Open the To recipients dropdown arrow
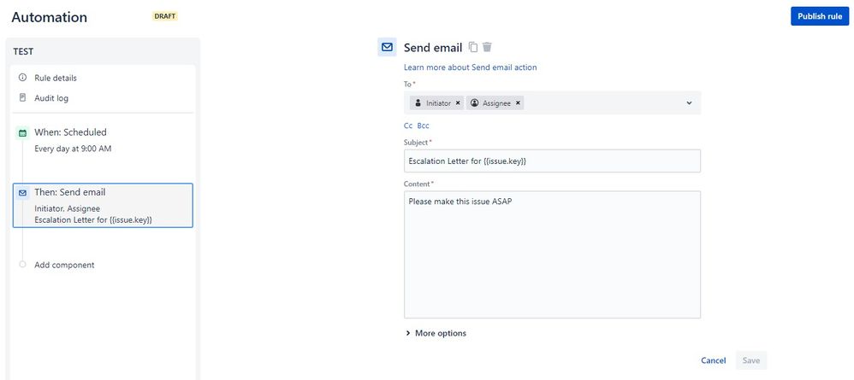The height and width of the screenshot is (380, 854). coord(689,102)
